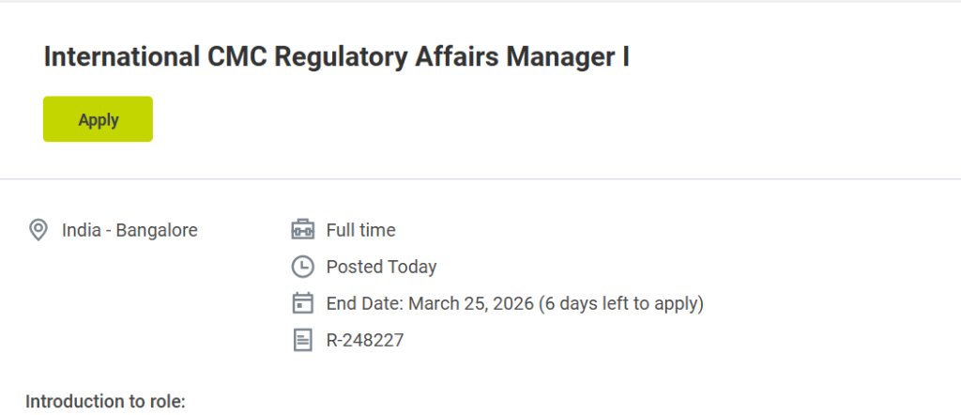Click the document requisition ID icon

tap(302, 340)
